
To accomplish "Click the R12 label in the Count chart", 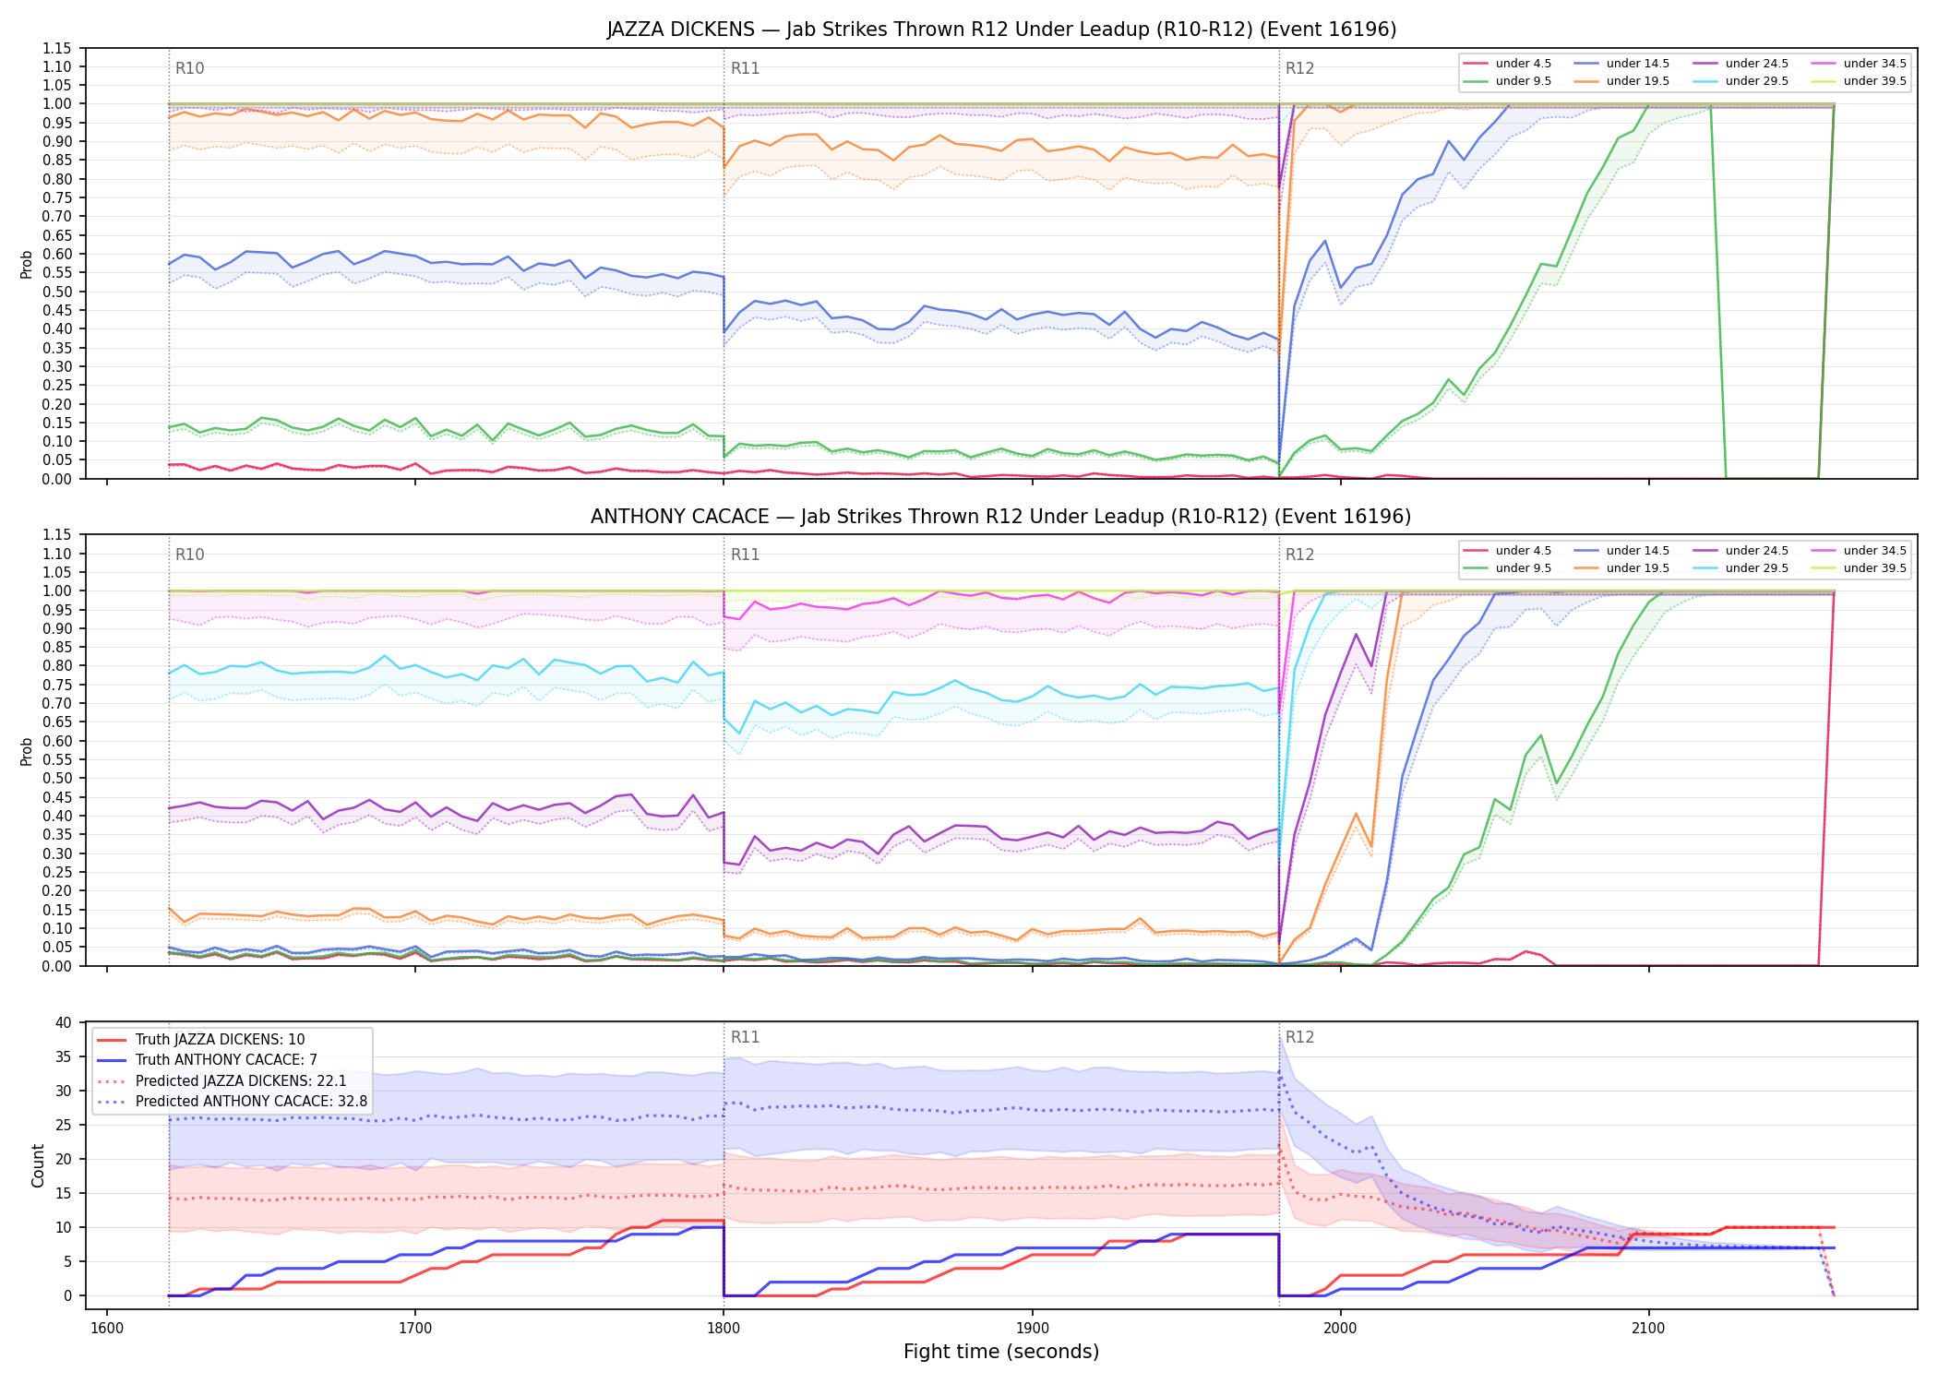I will pyautogui.click(x=1300, y=1037).
